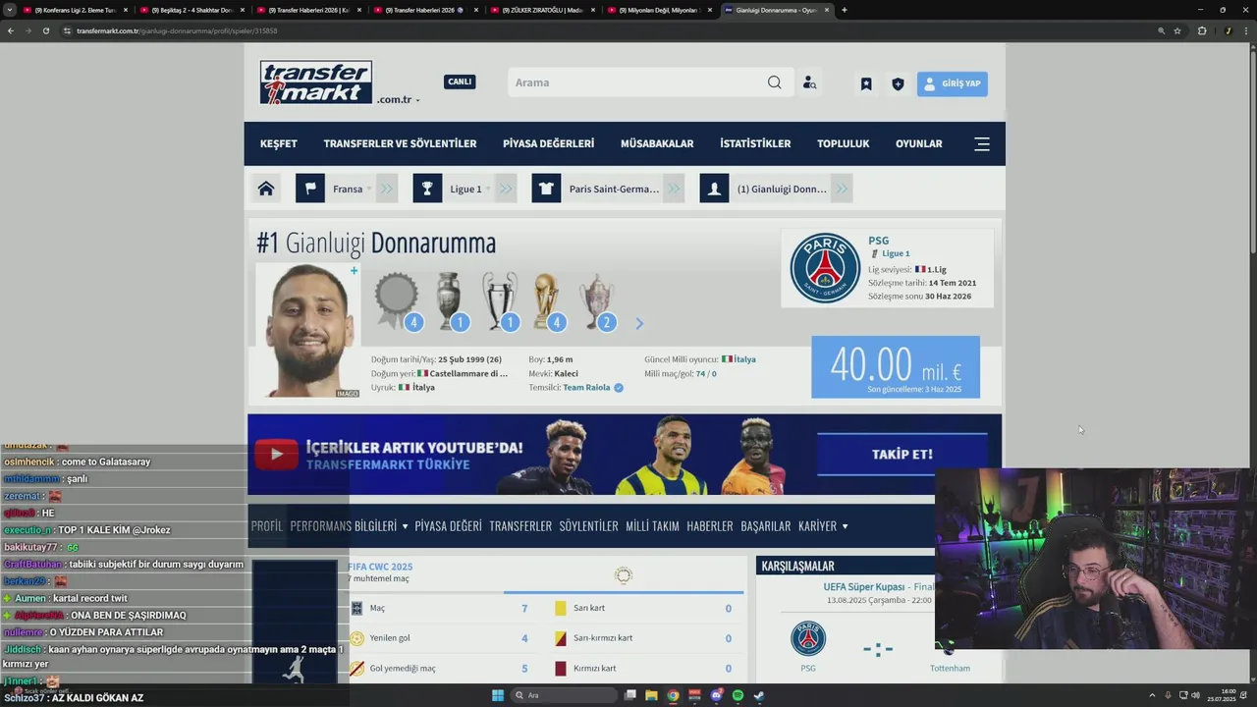Click the search magnifier icon
The image size is (1257, 707).
tap(775, 82)
